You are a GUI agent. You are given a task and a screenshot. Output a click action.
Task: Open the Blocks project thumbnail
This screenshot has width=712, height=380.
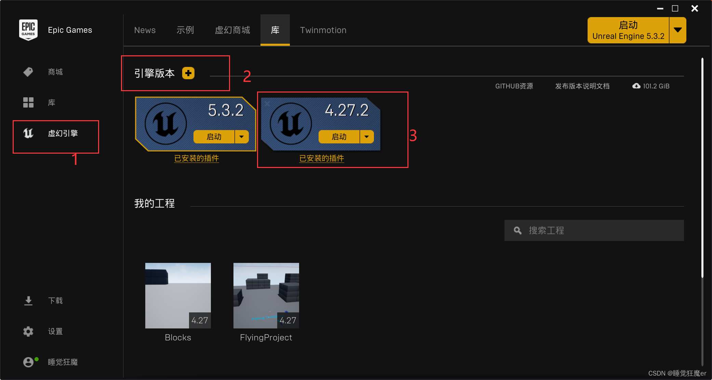178,296
